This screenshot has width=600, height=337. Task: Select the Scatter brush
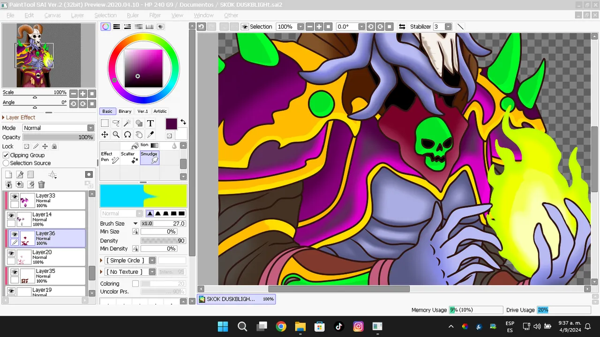tap(130, 158)
